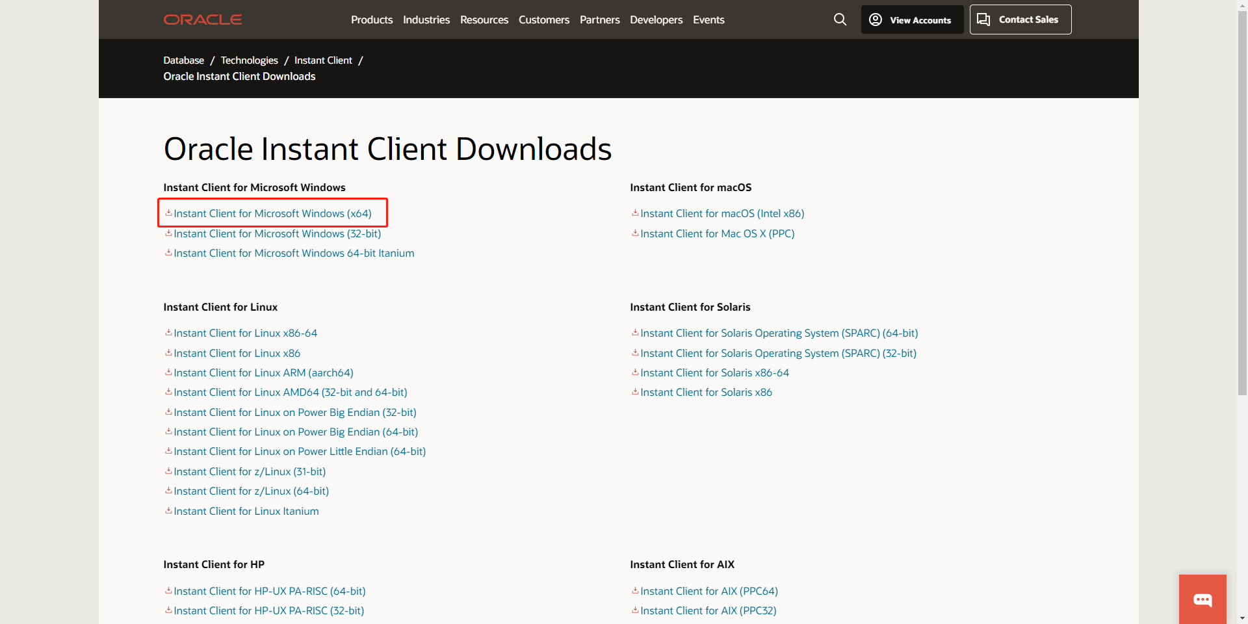The image size is (1248, 624).
Task: Open the Partners menu
Action: (x=600, y=19)
